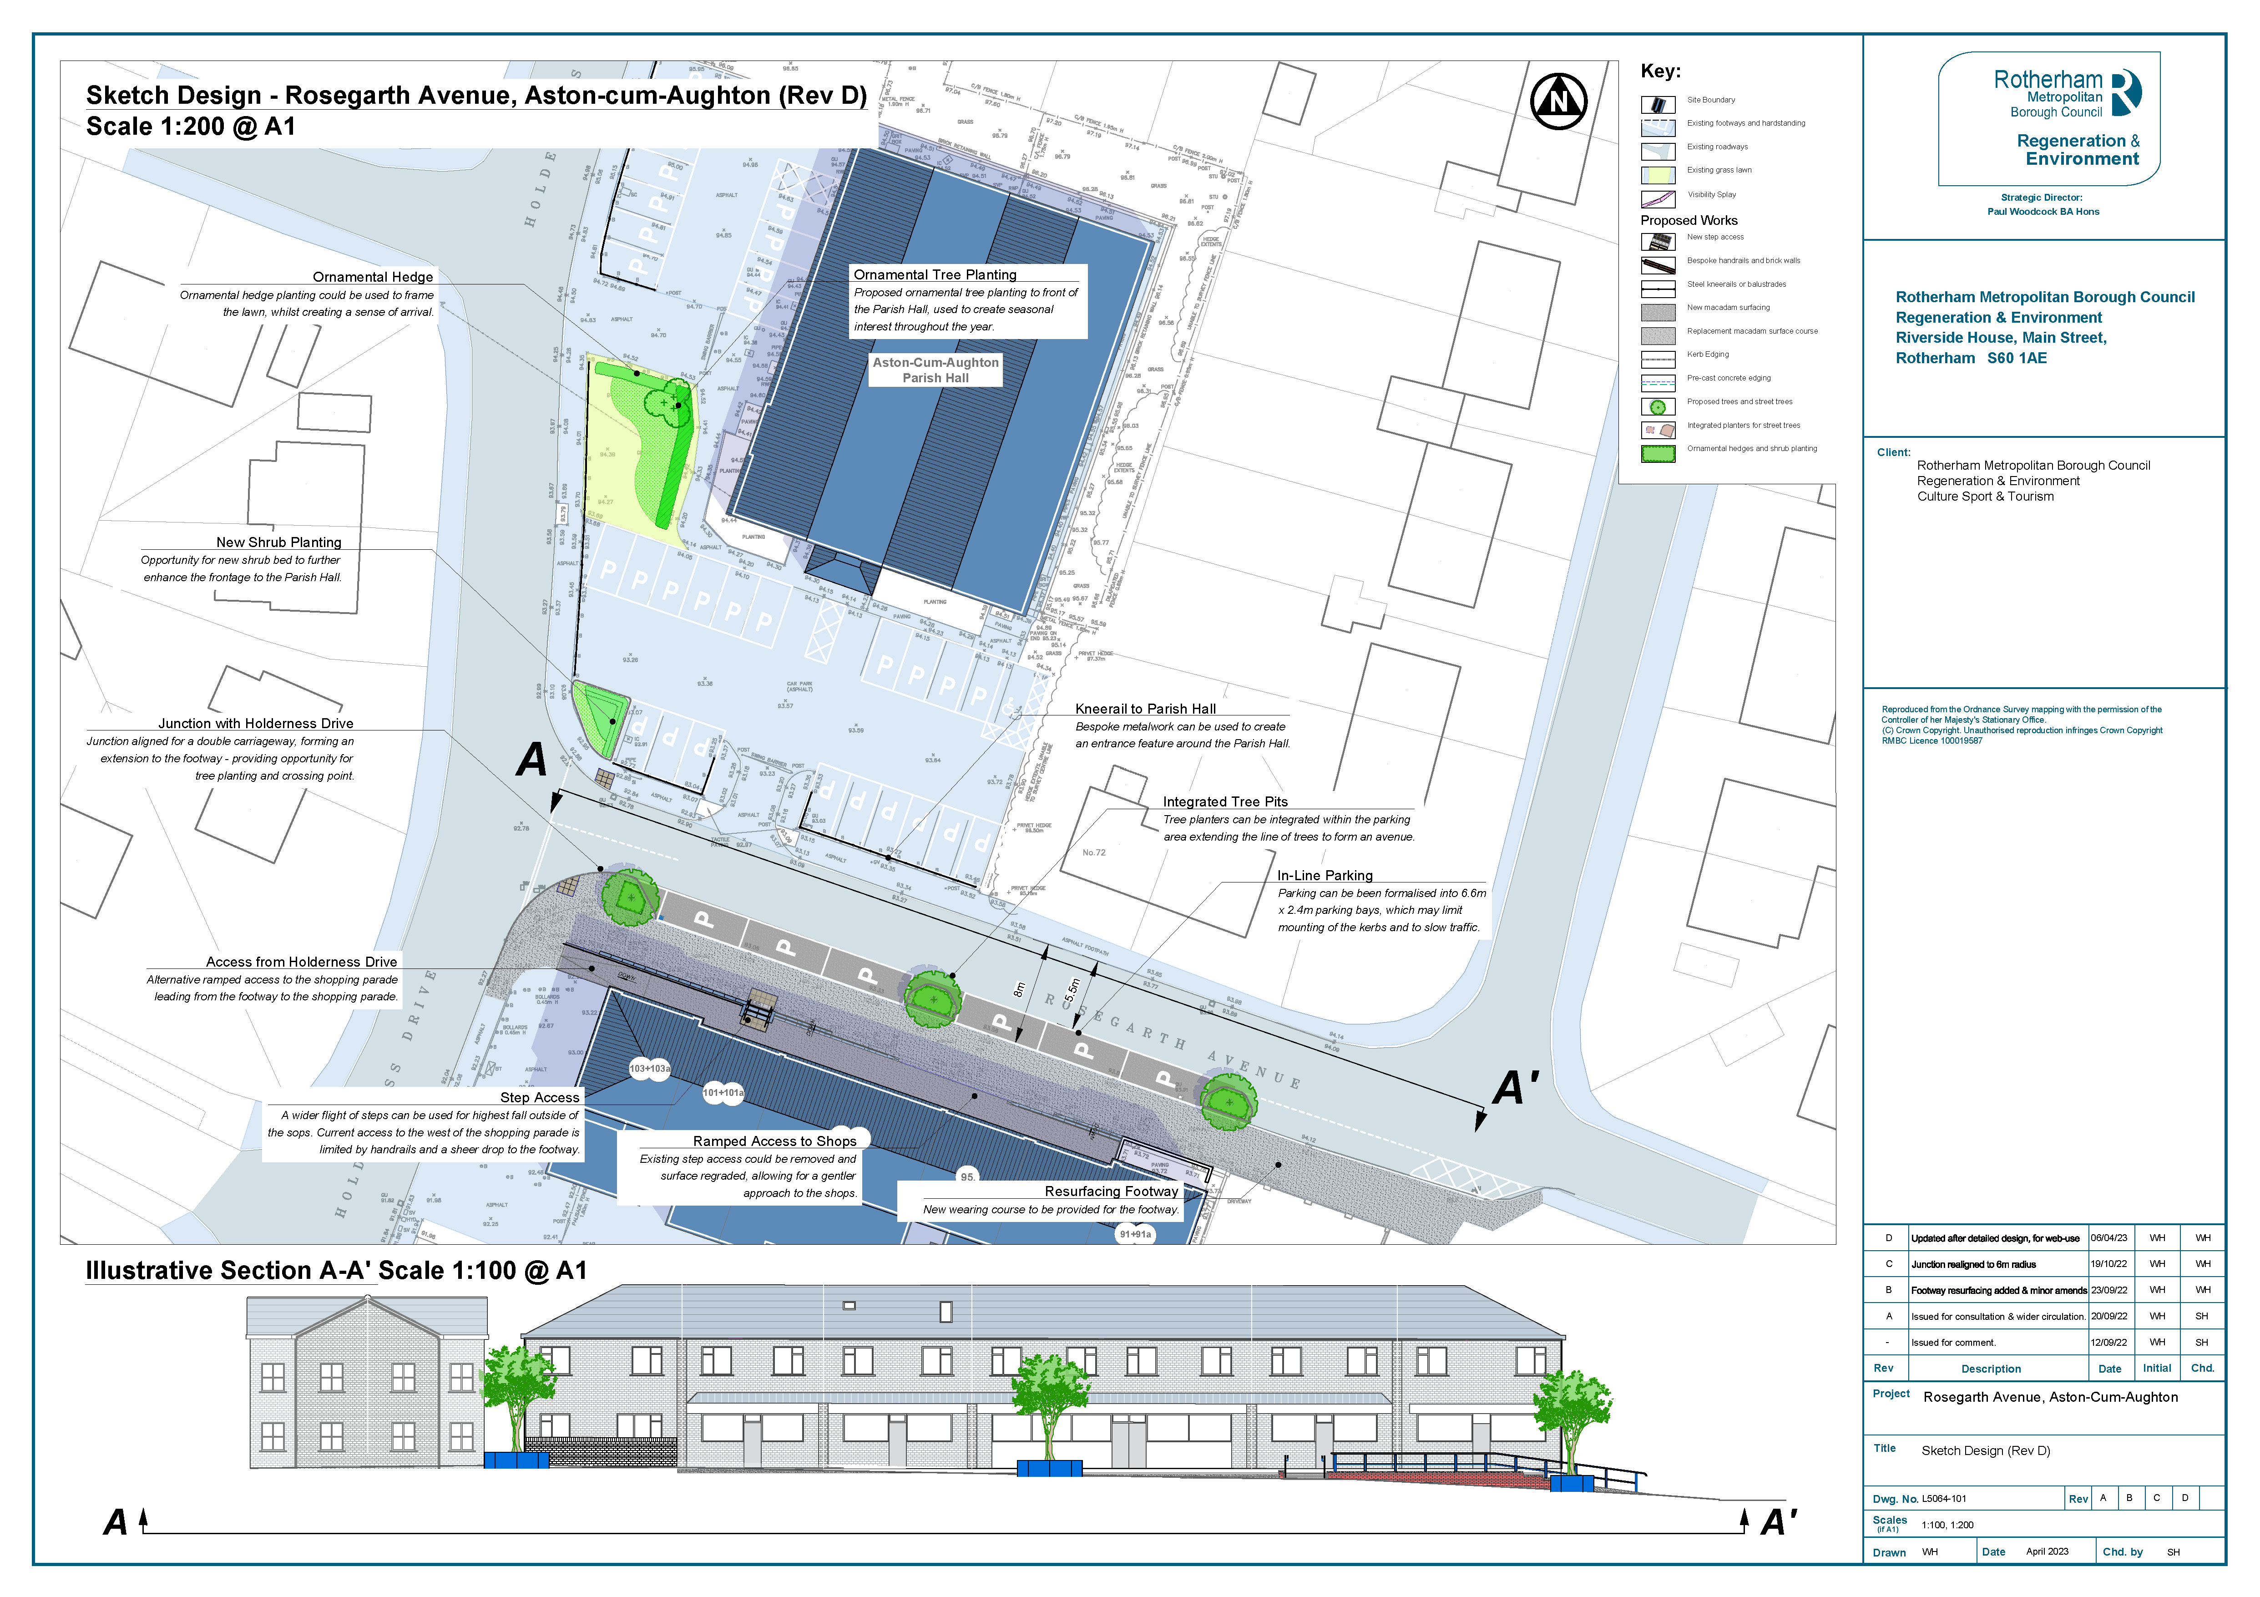Viewport: 2260px width, 1597px height.
Task: Click the 'Access from Holderness Drive' callout title
Action: click(301, 962)
